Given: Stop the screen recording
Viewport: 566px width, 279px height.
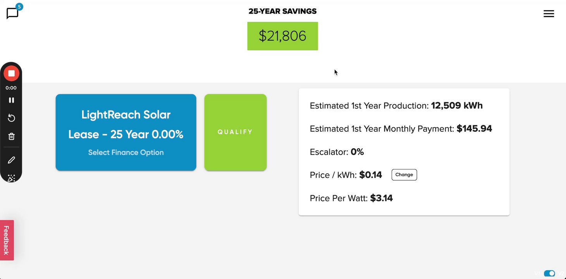Looking at the screenshot, I should coord(12,74).
